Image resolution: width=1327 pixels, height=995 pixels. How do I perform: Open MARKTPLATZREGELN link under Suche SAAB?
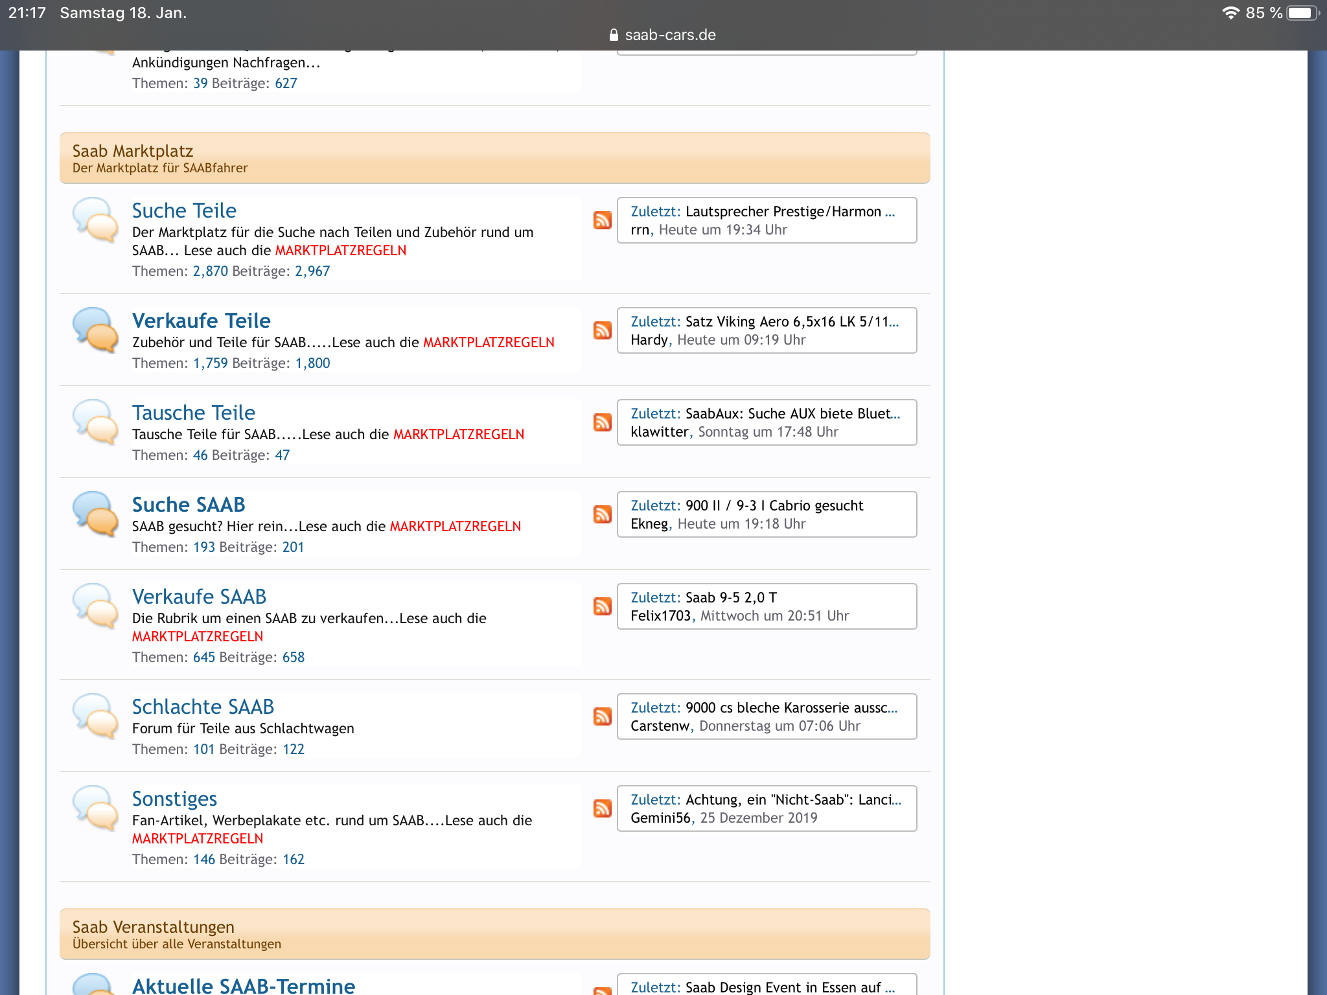pos(456,527)
